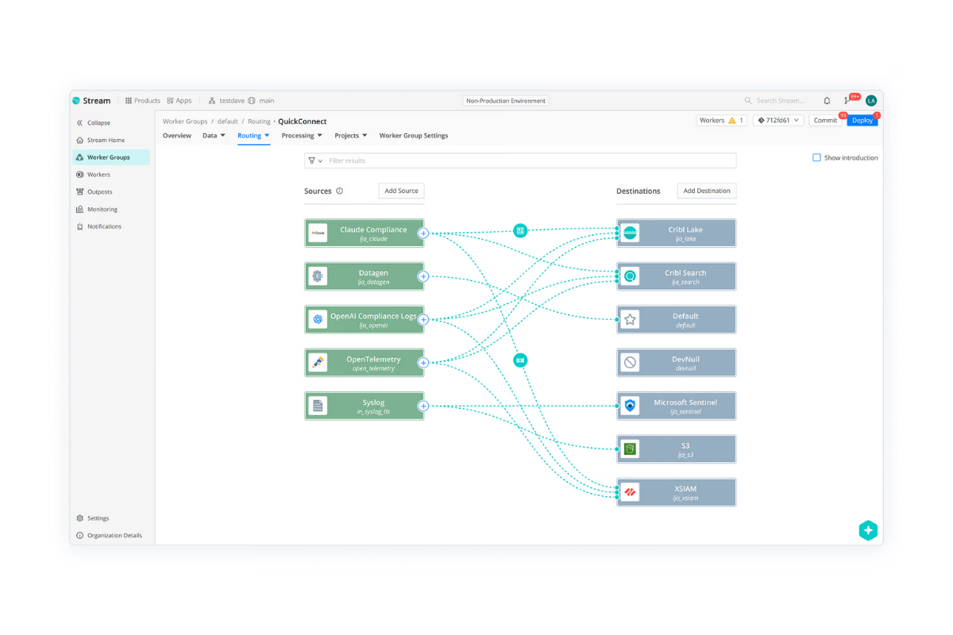Open the pipeline icon on Cribl Lake connection
Screen dimensions: 953x635
pos(520,231)
